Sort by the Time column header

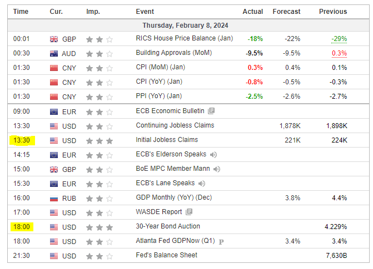21,12
